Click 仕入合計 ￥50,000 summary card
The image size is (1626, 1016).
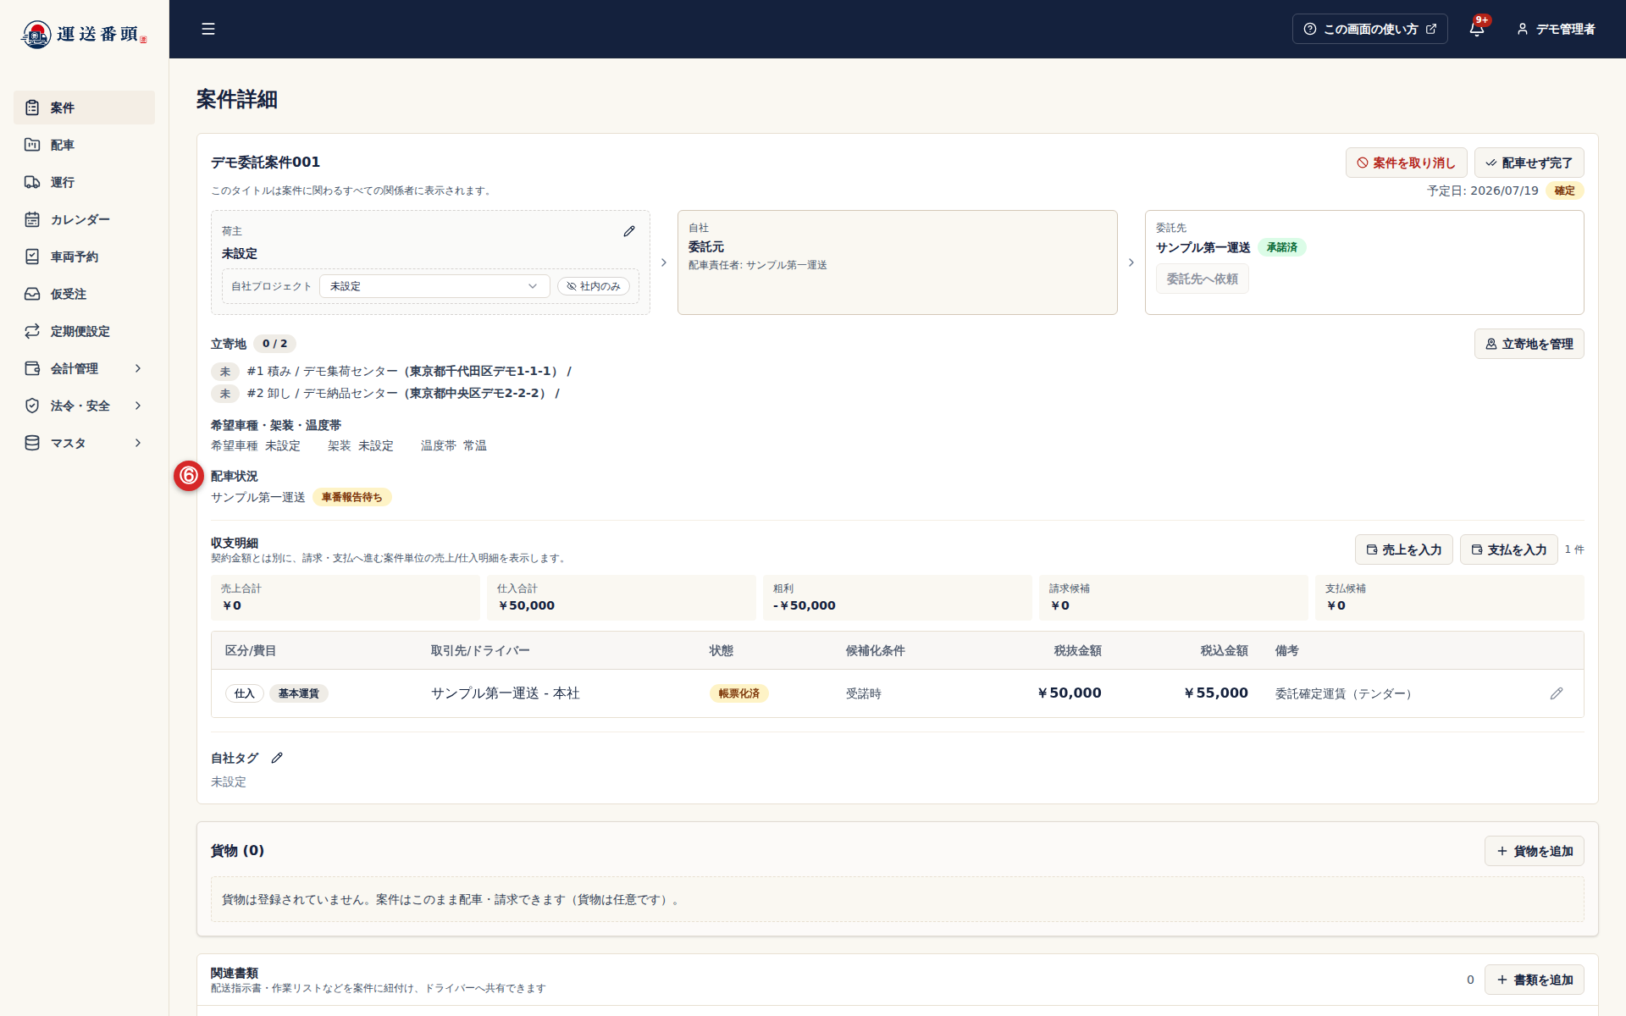click(x=621, y=597)
